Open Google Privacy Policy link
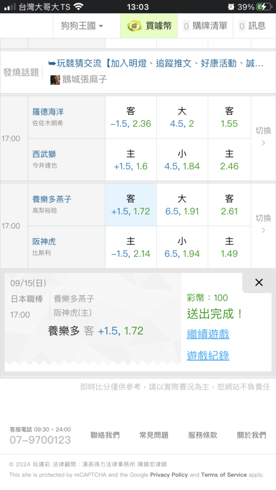276x490 pixels. point(169,475)
